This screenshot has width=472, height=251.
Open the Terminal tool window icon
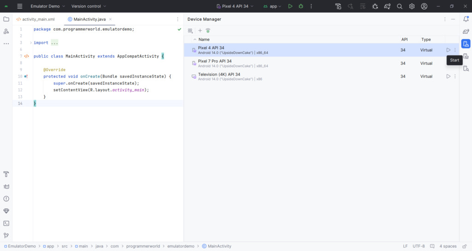click(6, 223)
